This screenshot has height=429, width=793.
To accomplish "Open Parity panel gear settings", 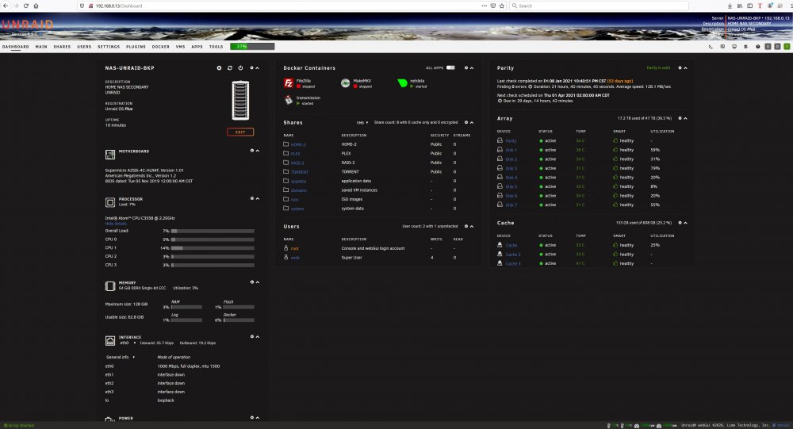I will (680, 67).
